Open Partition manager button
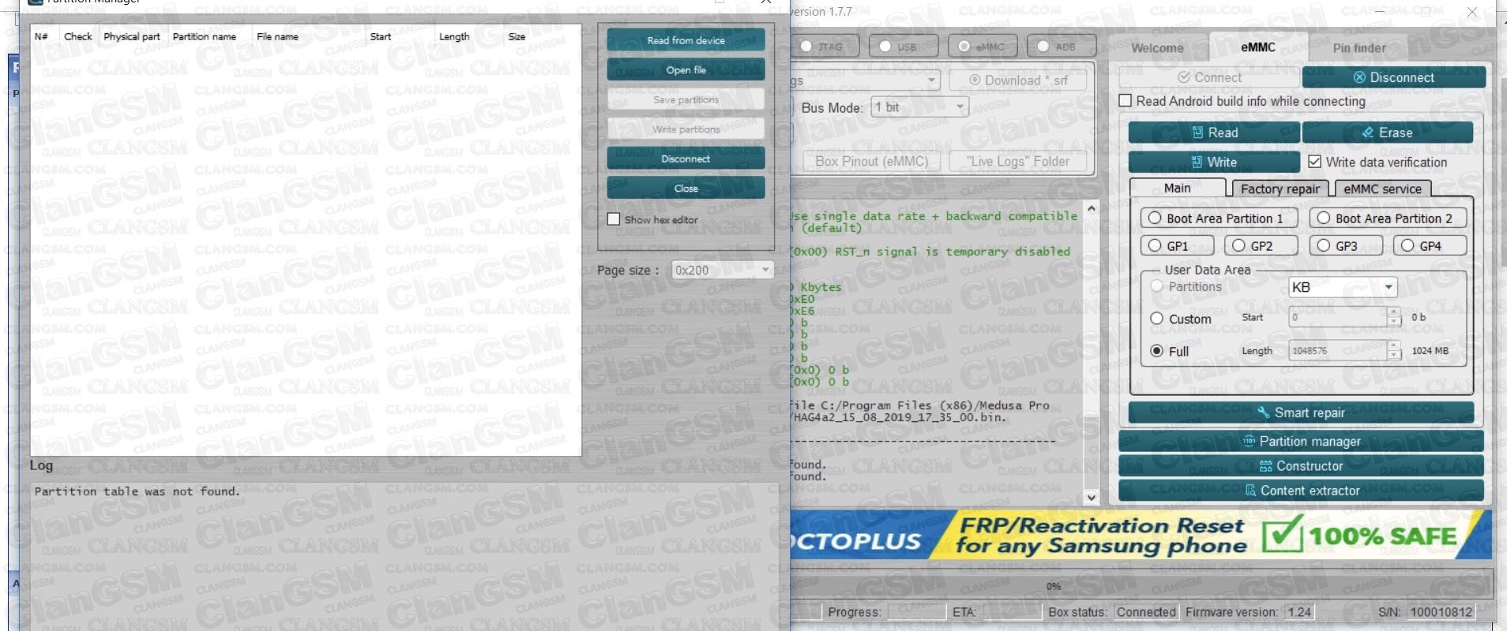The width and height of the screenshot is (1507, 631). coord(1301,441)
